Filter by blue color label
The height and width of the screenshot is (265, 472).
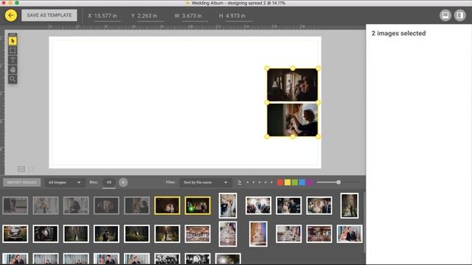(x=302, y=183)
